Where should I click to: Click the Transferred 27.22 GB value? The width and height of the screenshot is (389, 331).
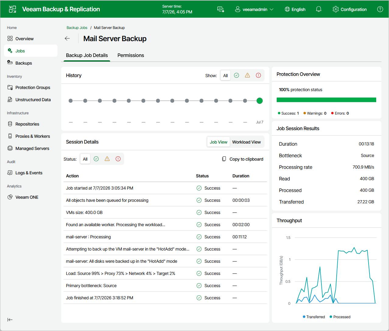tap(366, 202)
